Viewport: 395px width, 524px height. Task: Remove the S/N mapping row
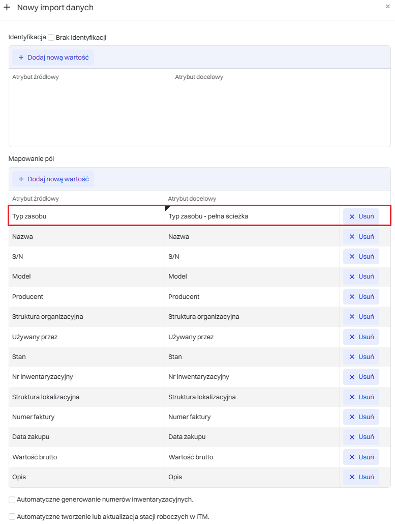(361, 256)
